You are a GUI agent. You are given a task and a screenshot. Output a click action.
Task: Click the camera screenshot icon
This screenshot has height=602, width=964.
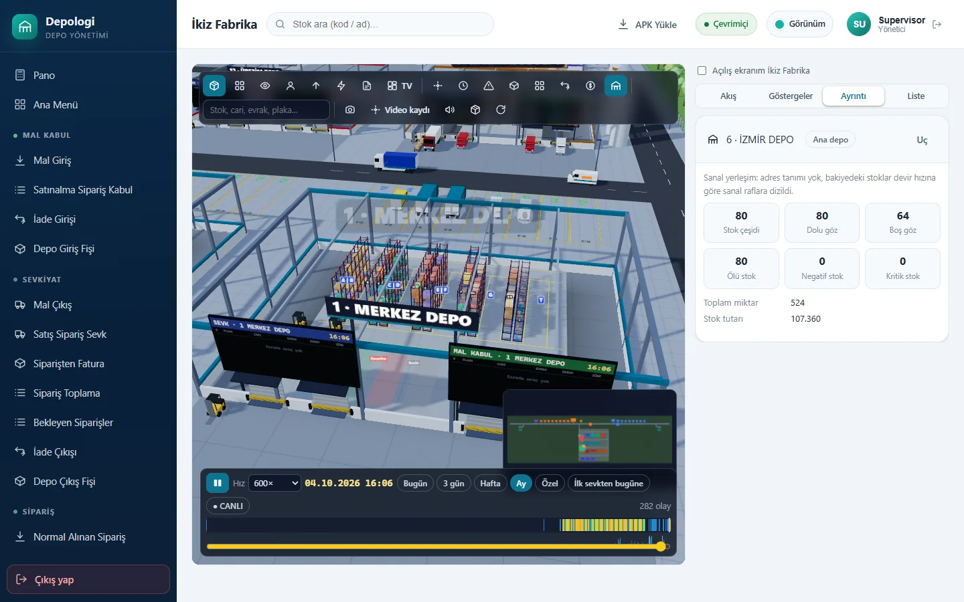(350, 110)
